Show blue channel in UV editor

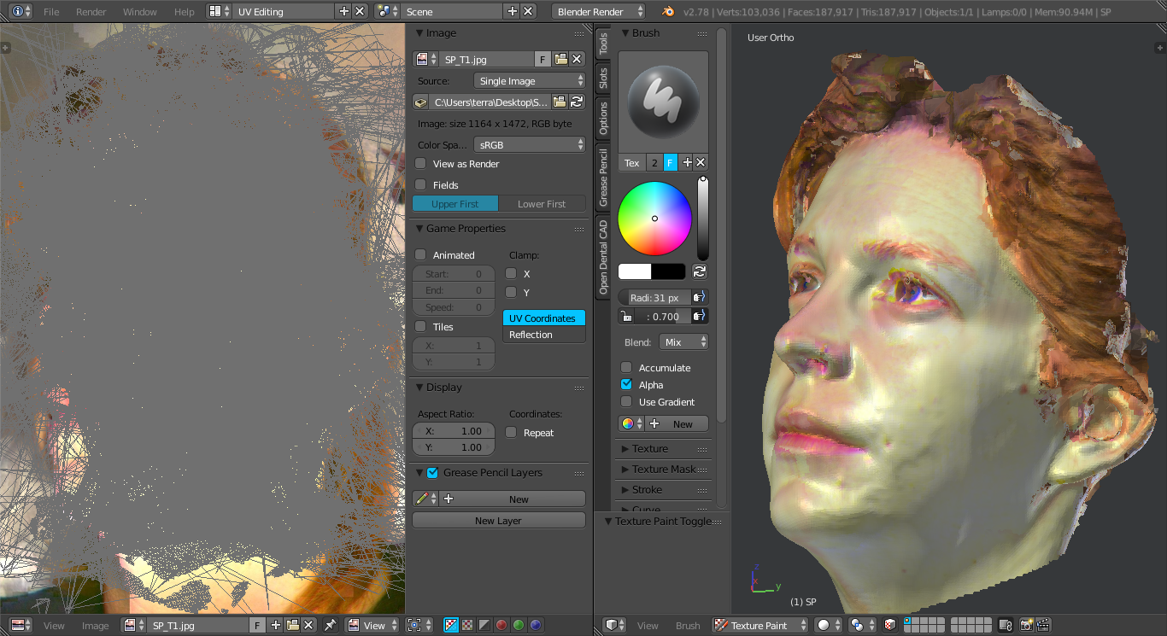(x=536, y=625)
